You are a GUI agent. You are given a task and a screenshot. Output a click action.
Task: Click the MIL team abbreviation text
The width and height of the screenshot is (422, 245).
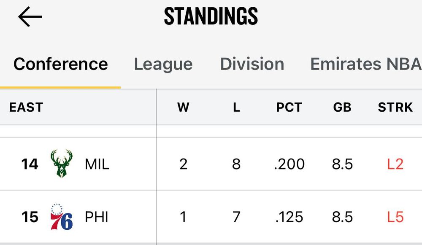[x=96, y=164]
